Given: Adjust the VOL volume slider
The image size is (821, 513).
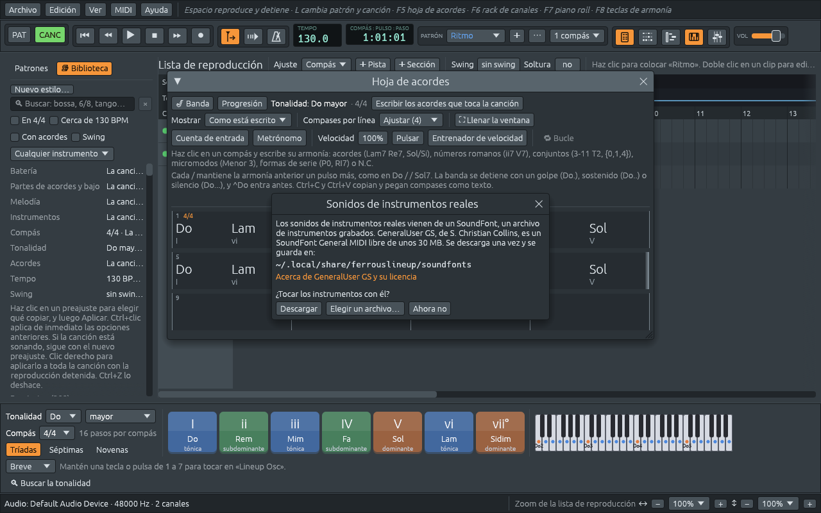Looking at the screenshot, I should (768, 36).
